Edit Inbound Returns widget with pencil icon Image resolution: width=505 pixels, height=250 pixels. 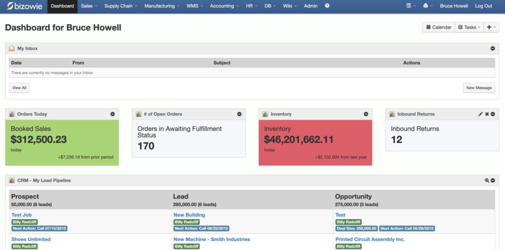coord(480,114)
